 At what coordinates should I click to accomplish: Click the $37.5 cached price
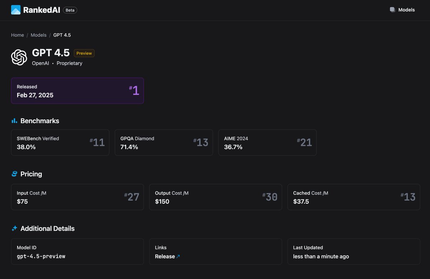pos(301,202)
